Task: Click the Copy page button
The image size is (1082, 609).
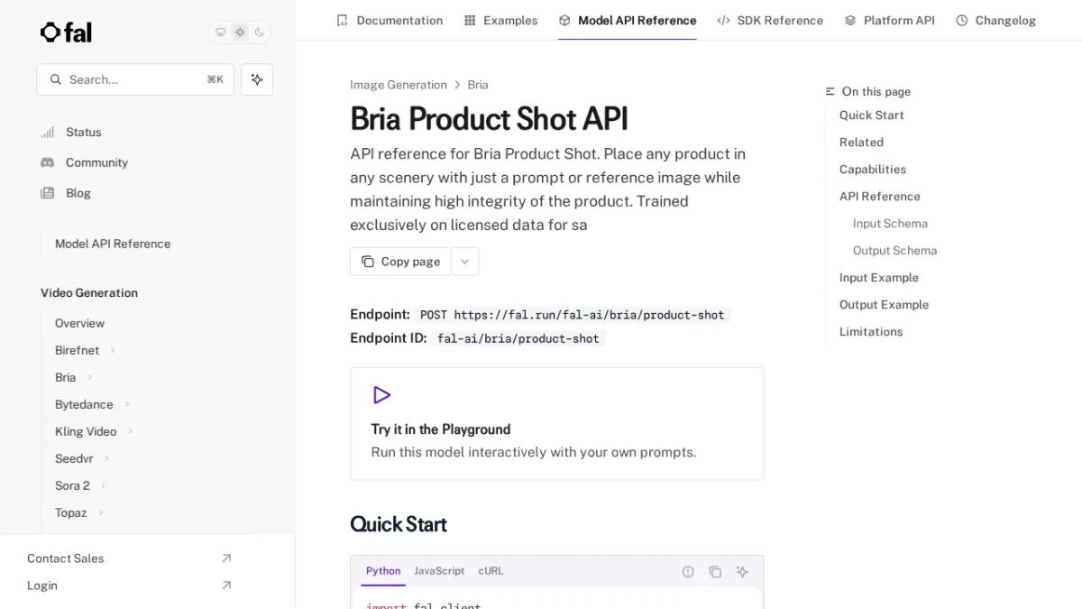Action: pos(400,262)
